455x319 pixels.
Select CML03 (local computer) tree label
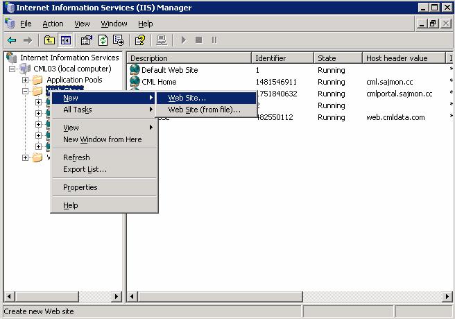(72, 69)
